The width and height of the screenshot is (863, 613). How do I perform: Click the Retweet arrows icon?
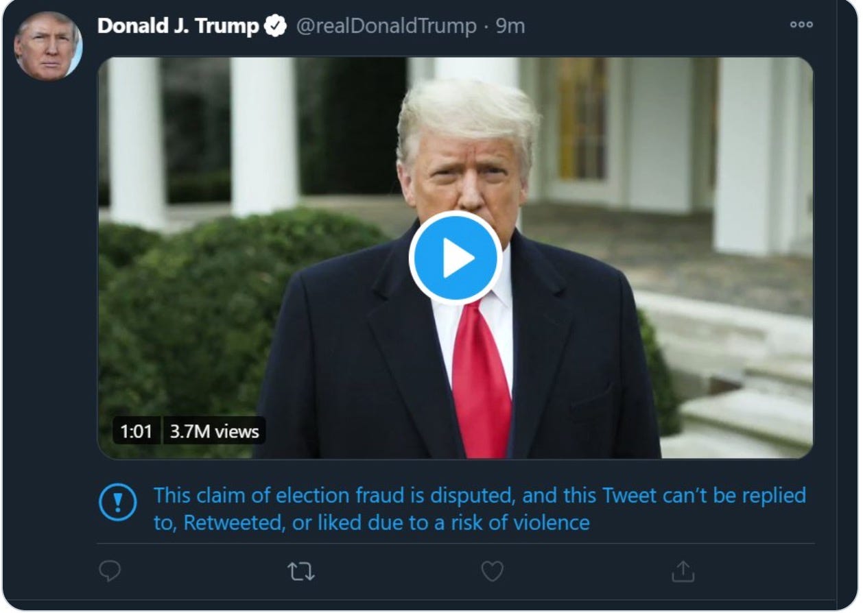tap(300, 571)
